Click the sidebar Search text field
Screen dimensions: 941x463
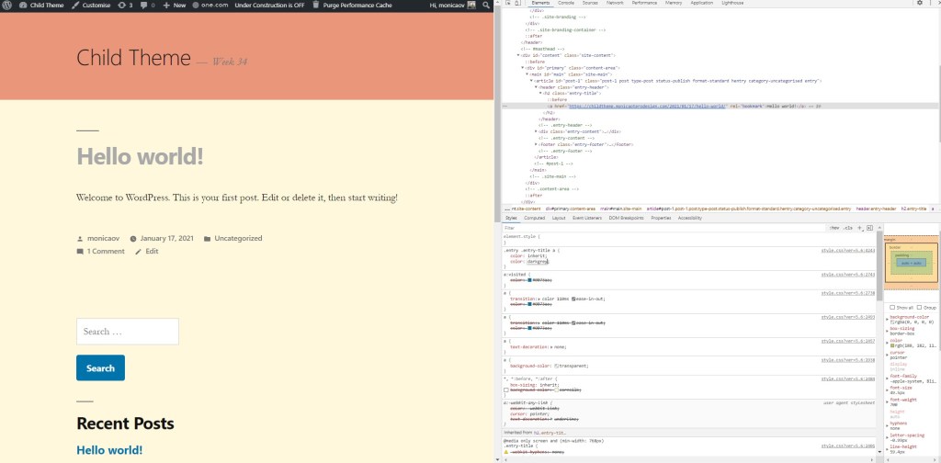[x=127, y=332]
